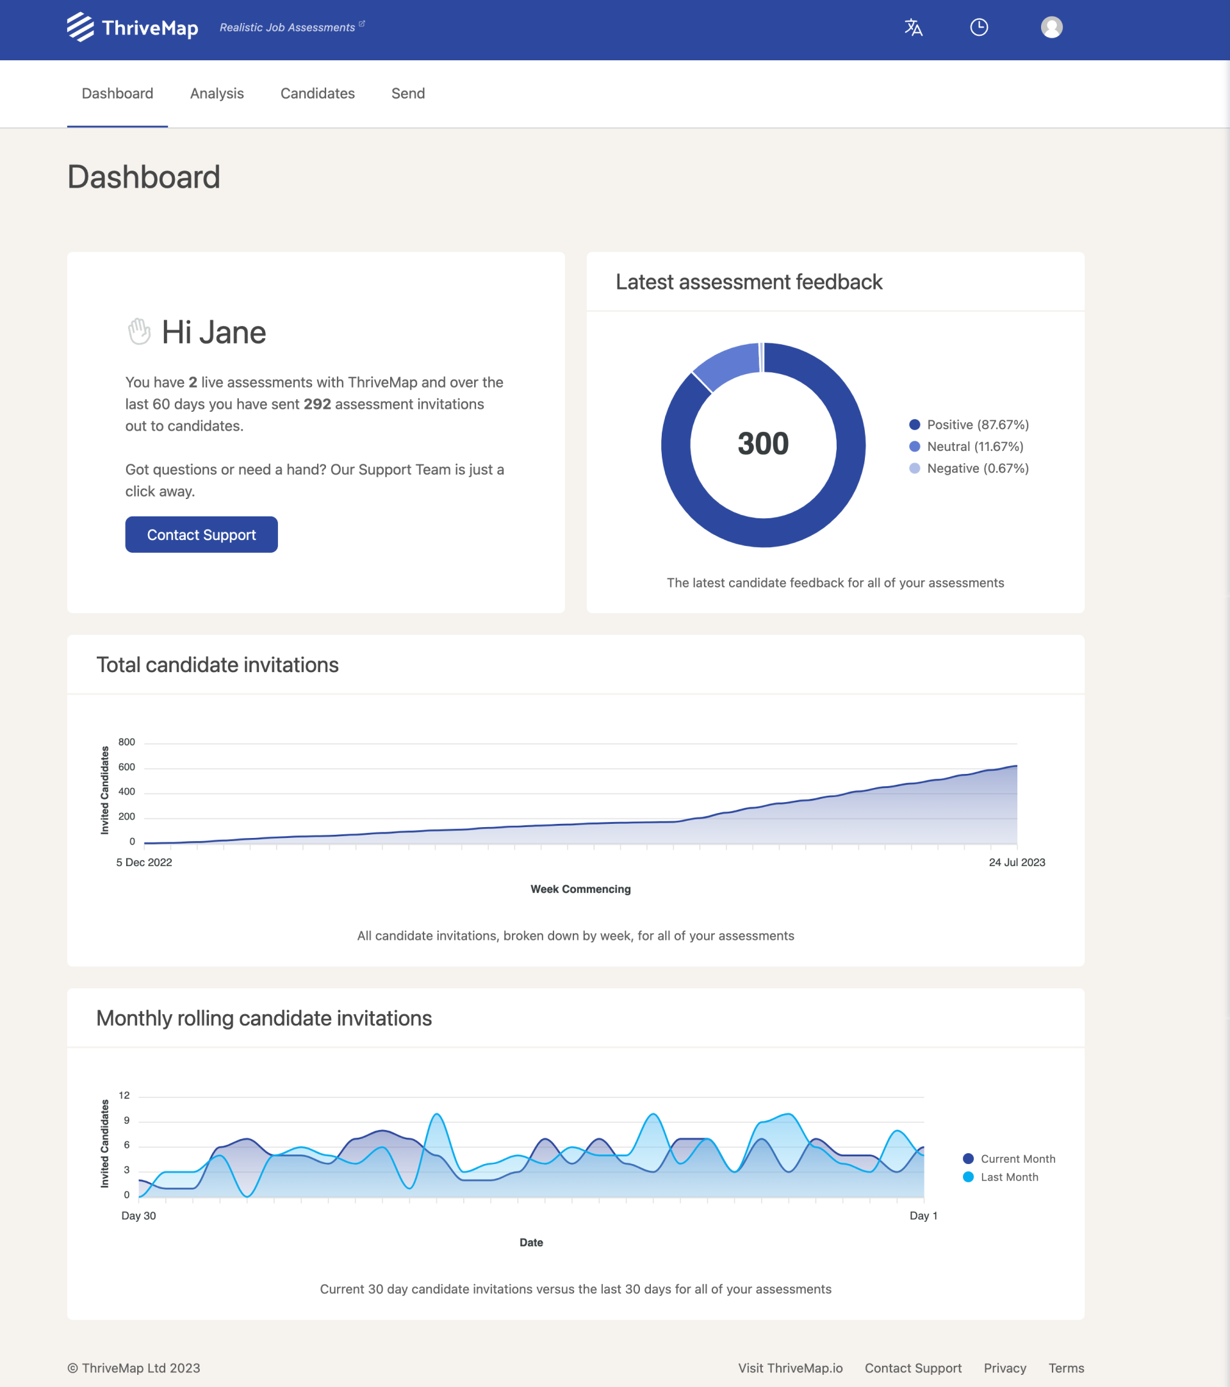Open the Terms footer link
This screenshot has width=1230, height=1387.
(1065, 1368)
